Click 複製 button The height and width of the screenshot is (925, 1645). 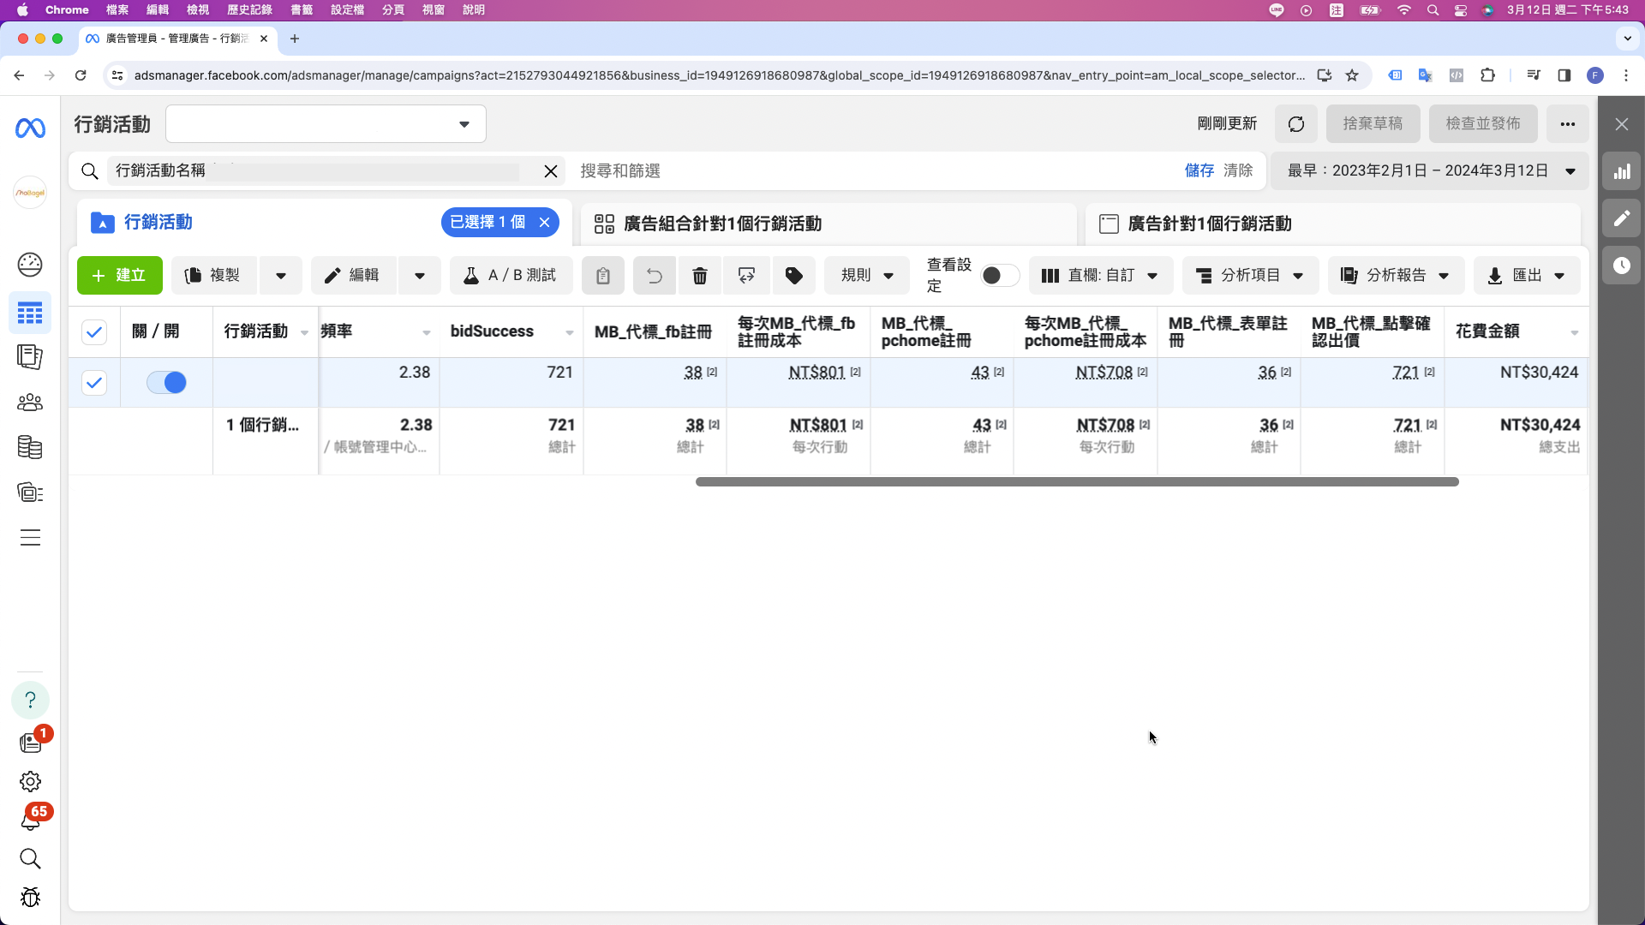click(213, 276)
